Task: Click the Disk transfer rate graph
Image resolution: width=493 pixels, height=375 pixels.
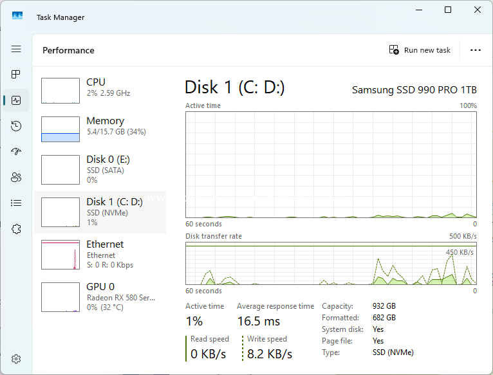Action: [x=331, y=263]
